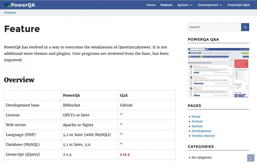This screenshot has width=257, height=165.
Task: Open Version History sidebar link
Action: 203,136
